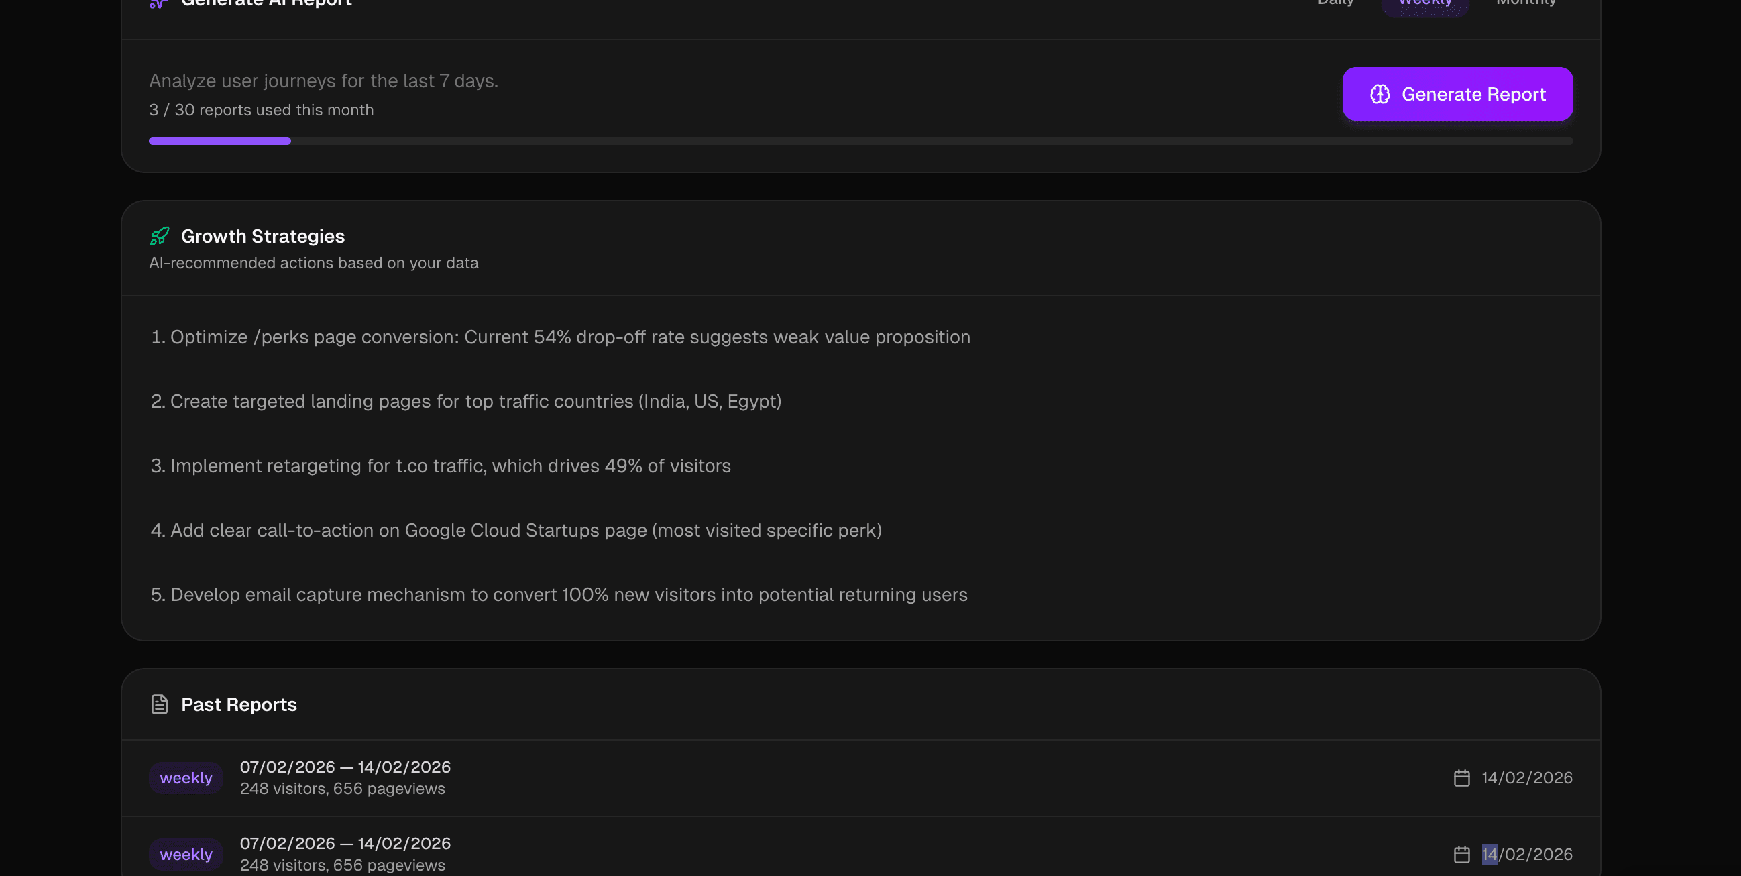Click the brain icon inside Generate Report button
Screen dimensions: 1741x876
(x=1380, y=94)
